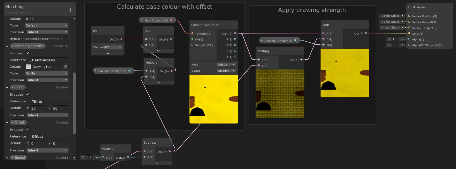Open the UV Channel dropdown showing UV0

(x=113, y=47)
